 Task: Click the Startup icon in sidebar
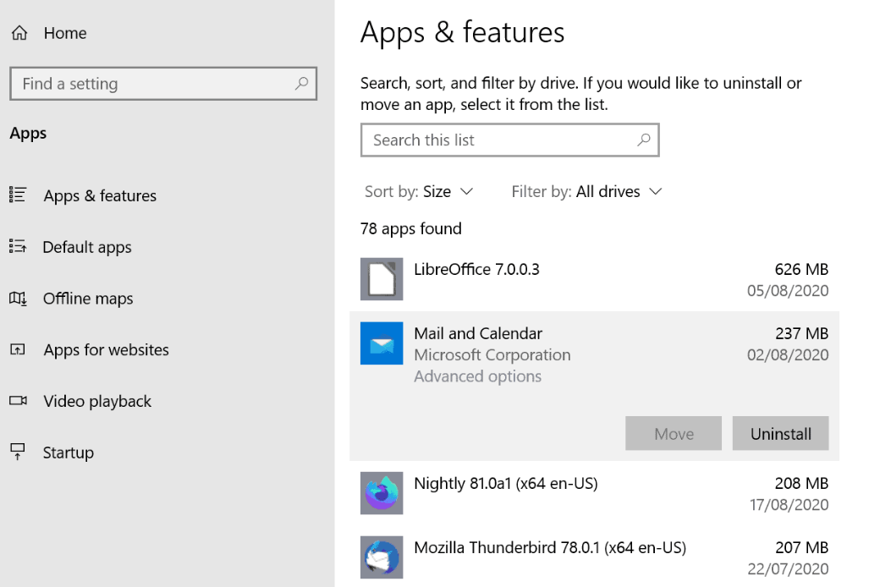pos(18,453)
